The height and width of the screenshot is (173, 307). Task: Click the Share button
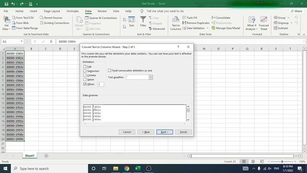(x=296, y=11)
